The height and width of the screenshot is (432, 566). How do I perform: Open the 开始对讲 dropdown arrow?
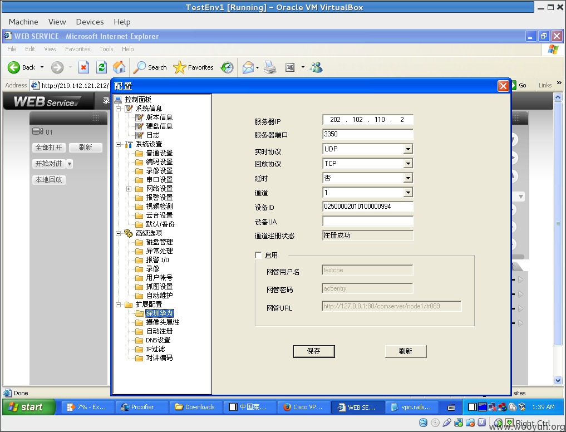(x=70, y=164)
